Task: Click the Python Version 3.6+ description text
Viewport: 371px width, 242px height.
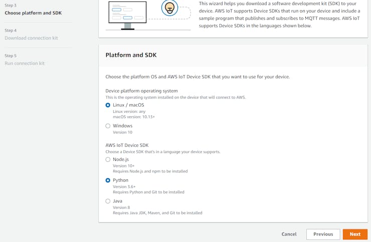Action: tap(124, 186)
